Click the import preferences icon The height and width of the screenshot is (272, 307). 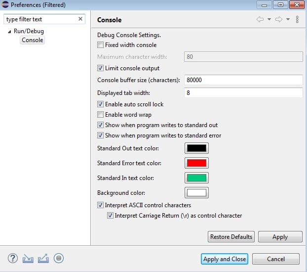[x=28, y=259]
